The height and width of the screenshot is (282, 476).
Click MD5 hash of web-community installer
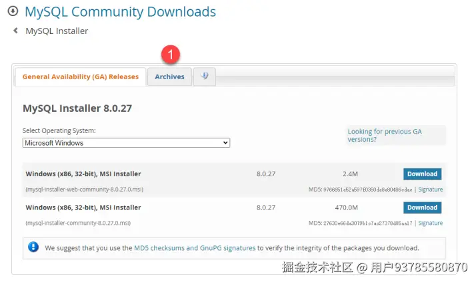tap(367, 190)
